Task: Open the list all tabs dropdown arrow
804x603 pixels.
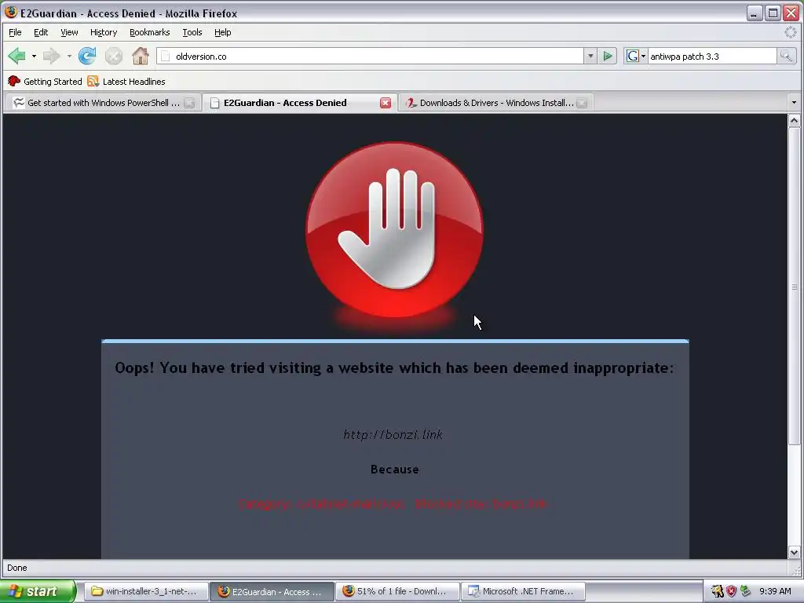Action: pos(794,103)
